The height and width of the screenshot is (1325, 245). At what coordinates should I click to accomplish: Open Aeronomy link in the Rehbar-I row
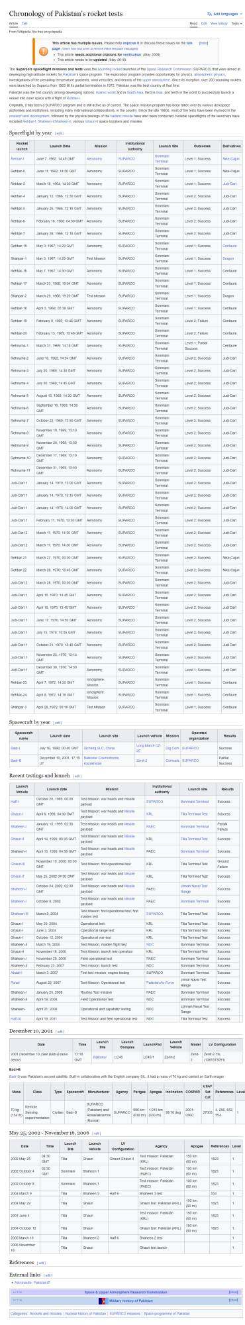(x=95, y=159)
